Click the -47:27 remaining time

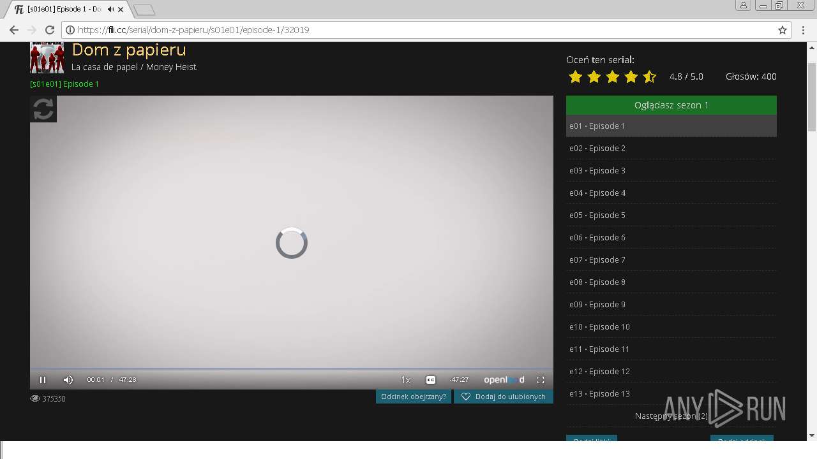click(x=459, y=380)
